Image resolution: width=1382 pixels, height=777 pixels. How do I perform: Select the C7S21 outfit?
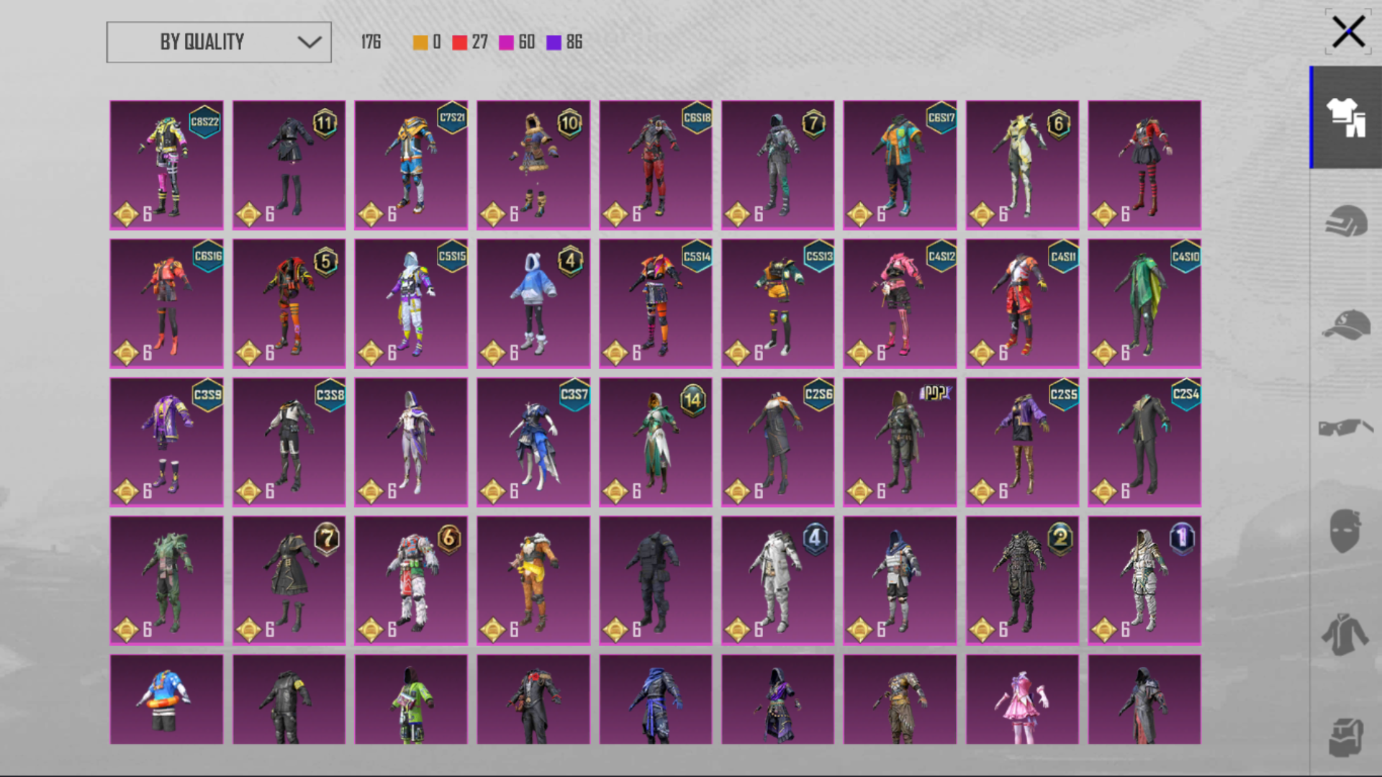click(411, 165)
